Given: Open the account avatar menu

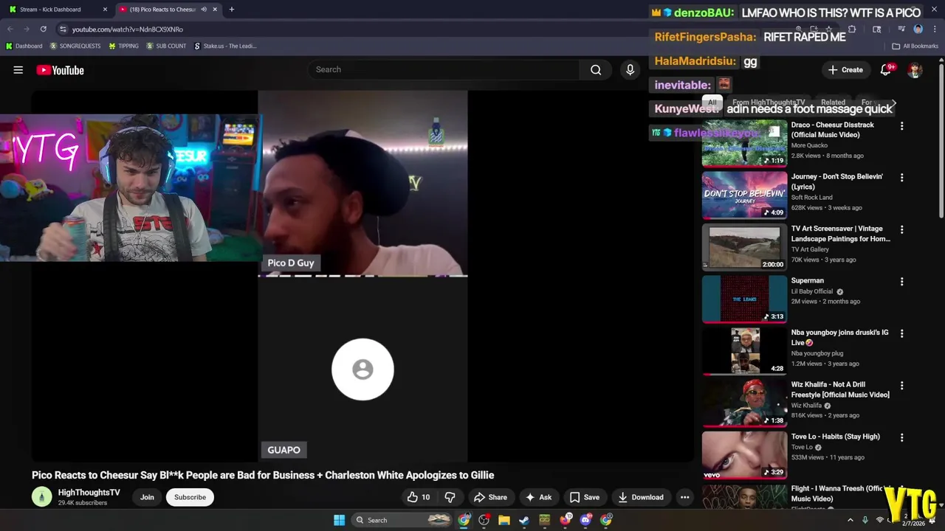Looking at the screenshot, I should pyautogui.click(x=915, y=70).
